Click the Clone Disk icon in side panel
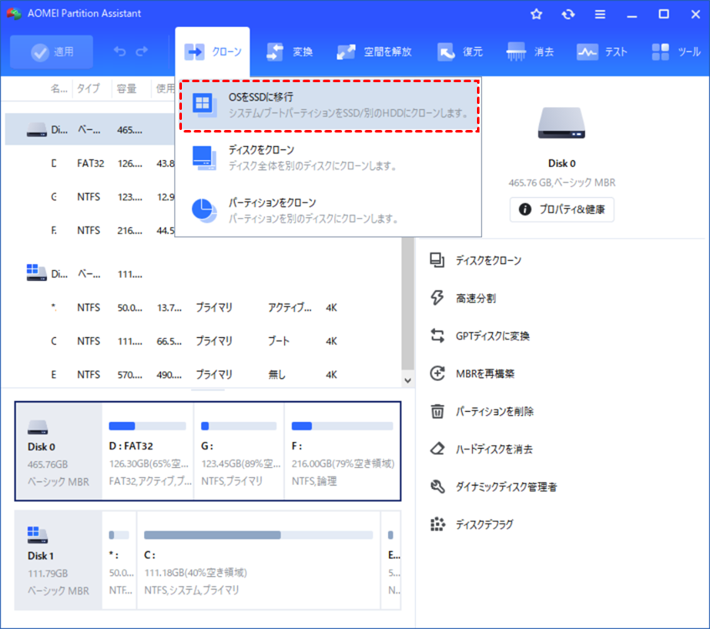This screenshot has height=629, width=710. pyautogui.click(x=437, y=260)
